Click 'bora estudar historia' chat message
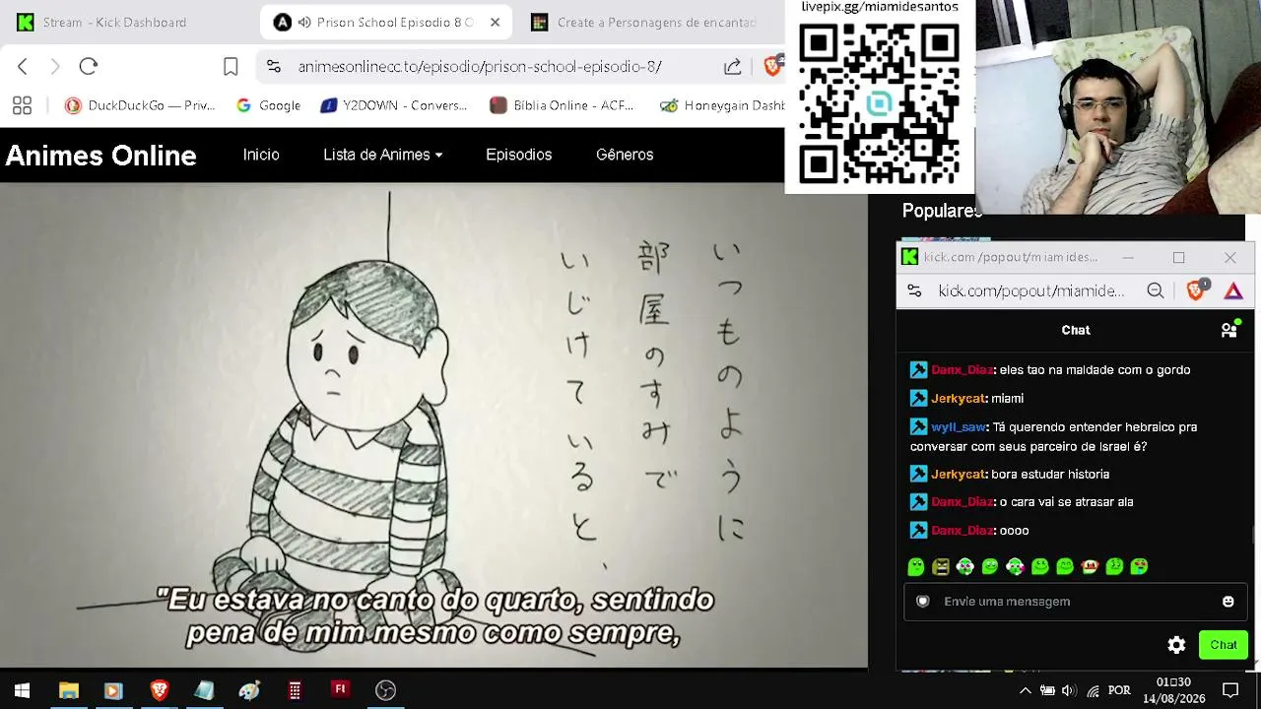Screen dimensions: 1261x709 tap(1050, 475)
